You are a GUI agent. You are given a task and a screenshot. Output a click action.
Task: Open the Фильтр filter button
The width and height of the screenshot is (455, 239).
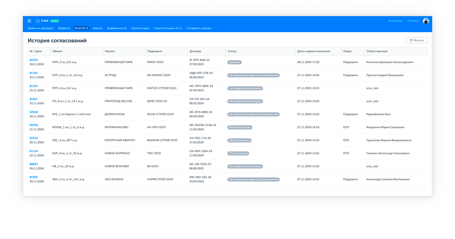(x=416, y=40)
